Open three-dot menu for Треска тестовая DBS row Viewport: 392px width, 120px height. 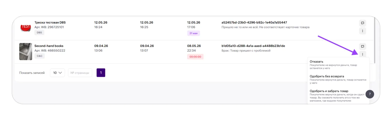point(362,31)
